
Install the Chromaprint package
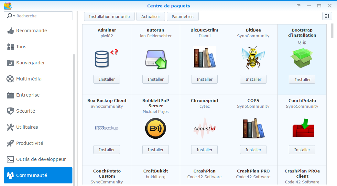[204, 150]
